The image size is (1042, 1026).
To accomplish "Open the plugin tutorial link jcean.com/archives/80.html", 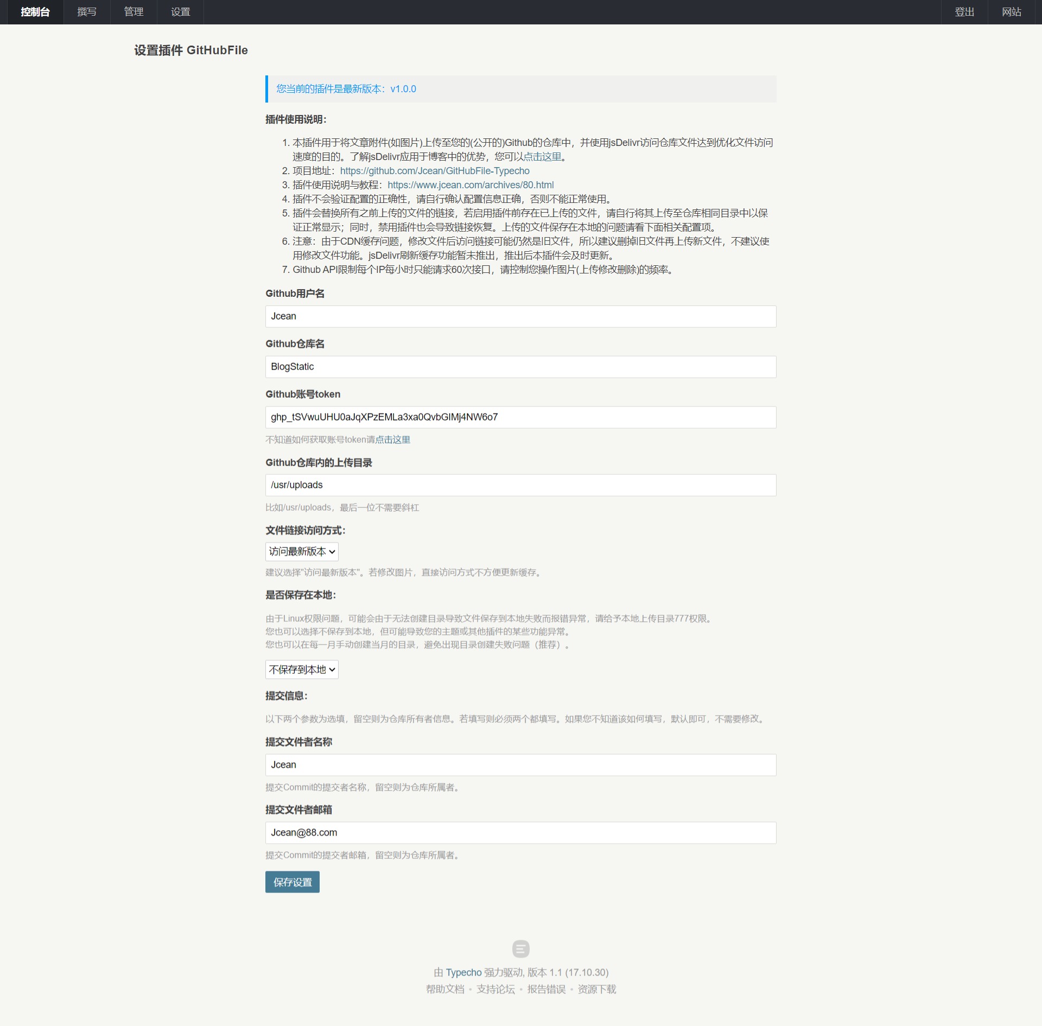I will tap(471, 184).
